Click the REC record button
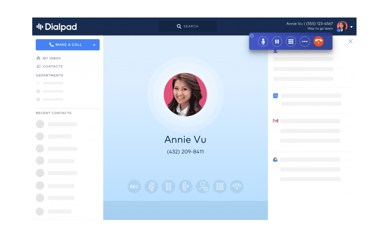Screen dimensions: 392x236 pyautogui.click(x=134, y=186)
